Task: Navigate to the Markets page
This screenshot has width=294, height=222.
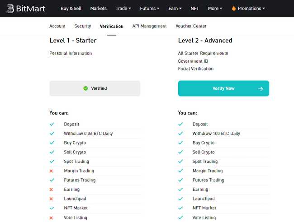Action: click(98, 9)
